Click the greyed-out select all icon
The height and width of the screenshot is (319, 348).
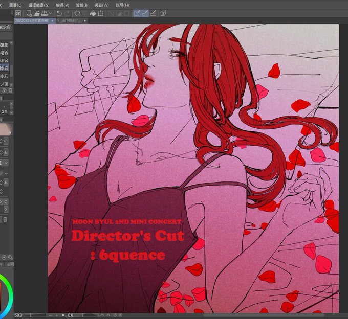(x=111, y=13)
